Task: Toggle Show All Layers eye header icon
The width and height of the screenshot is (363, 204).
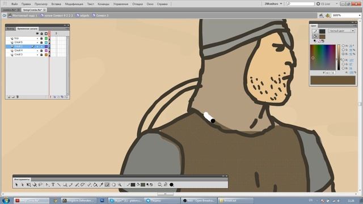Action: (37, 33)
